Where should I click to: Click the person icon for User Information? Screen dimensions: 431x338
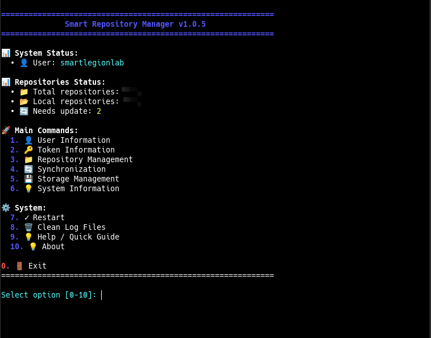(x=28, y=140)
